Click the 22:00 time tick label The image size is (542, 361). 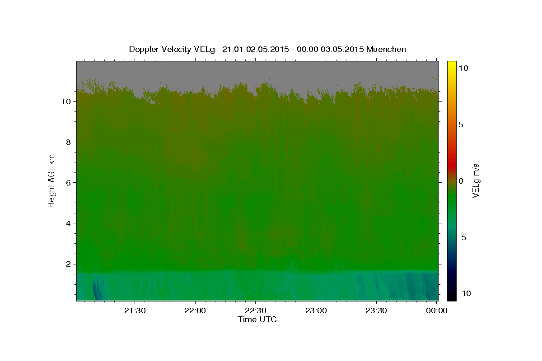click(195, 310)
